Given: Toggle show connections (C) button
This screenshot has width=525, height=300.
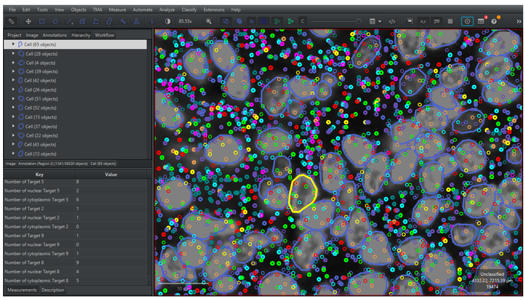Looking at the screenshot, I should [302, 21].
